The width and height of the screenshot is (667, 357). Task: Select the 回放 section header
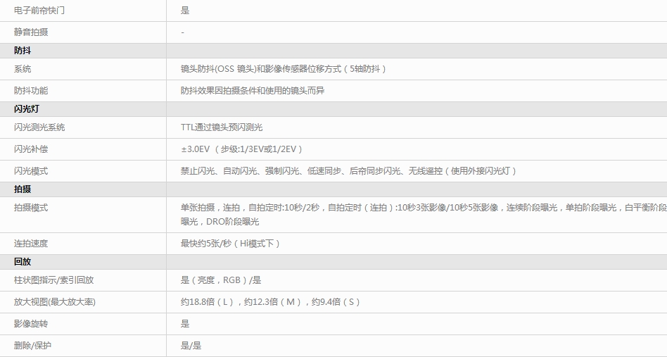[x=23, y=262]
